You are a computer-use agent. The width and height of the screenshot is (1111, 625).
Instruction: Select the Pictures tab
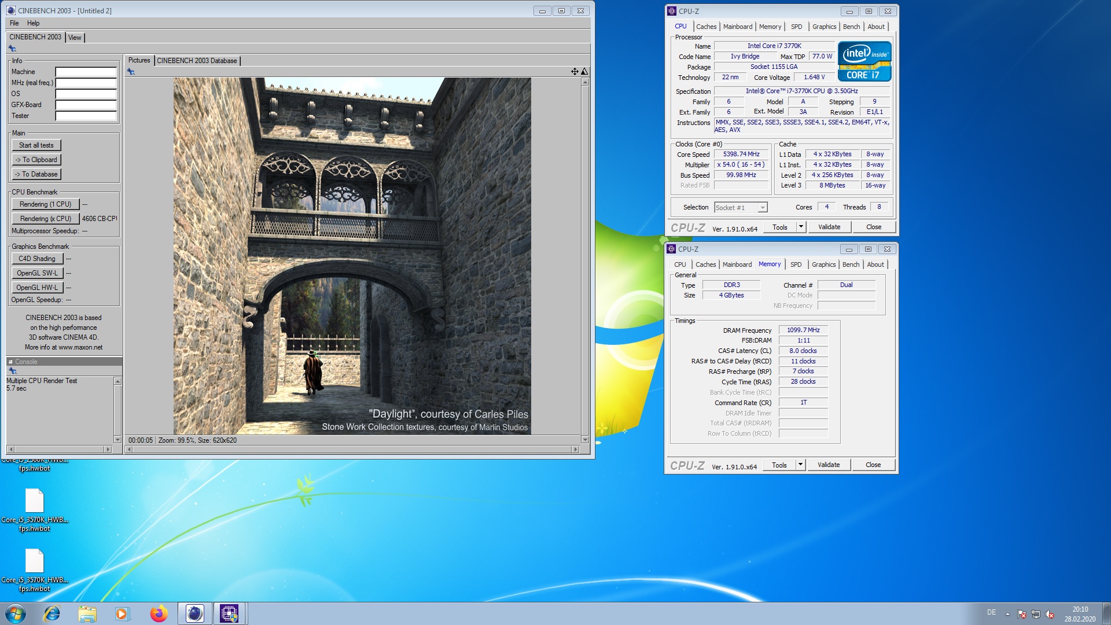139,60
